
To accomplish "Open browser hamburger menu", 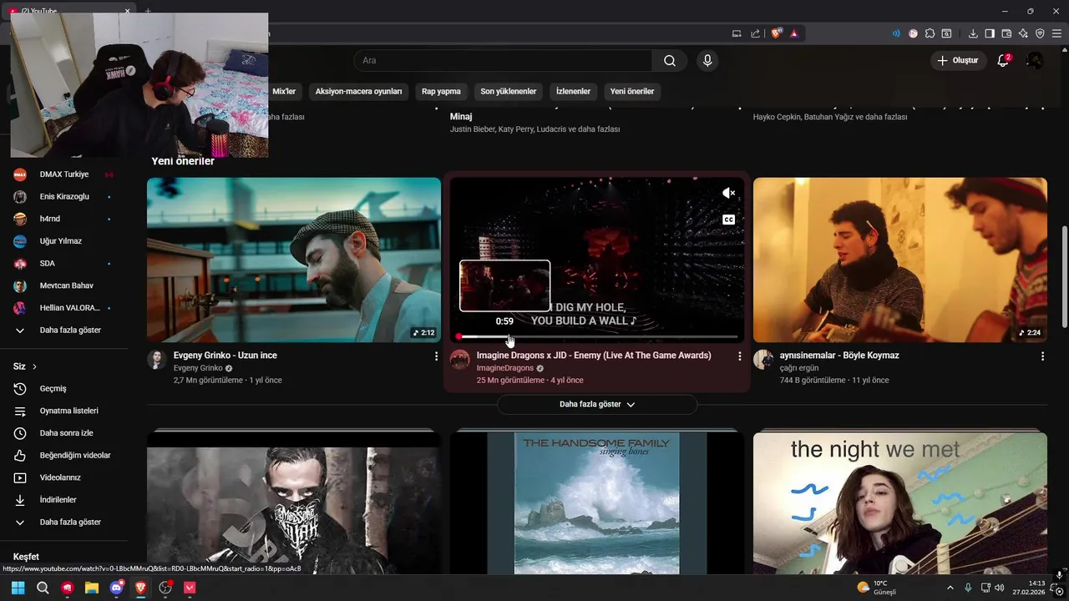I will [x=1056, y=33].
